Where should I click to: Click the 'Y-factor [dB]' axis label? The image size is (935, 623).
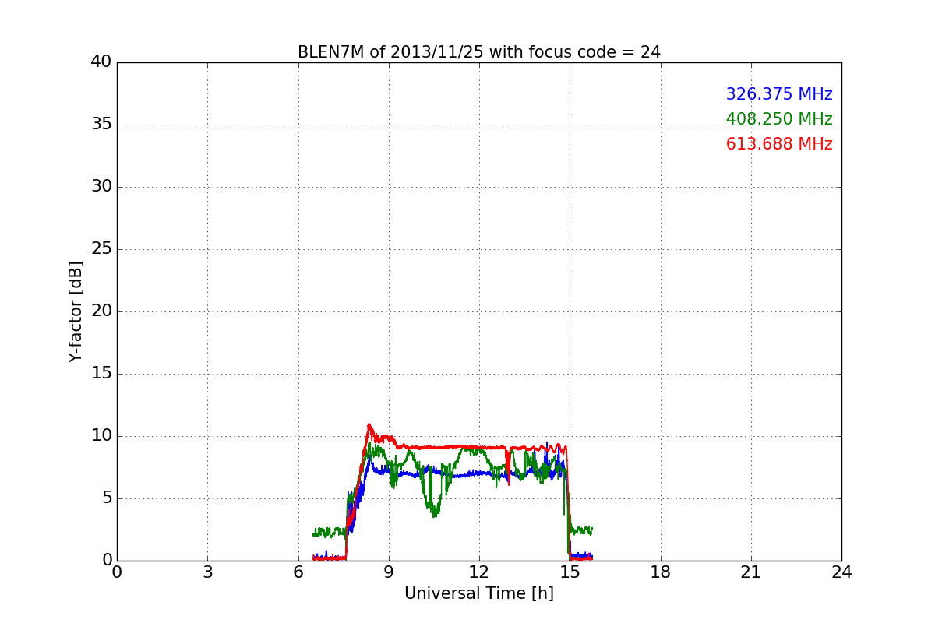pyautogui.click(x=76, y=311)
